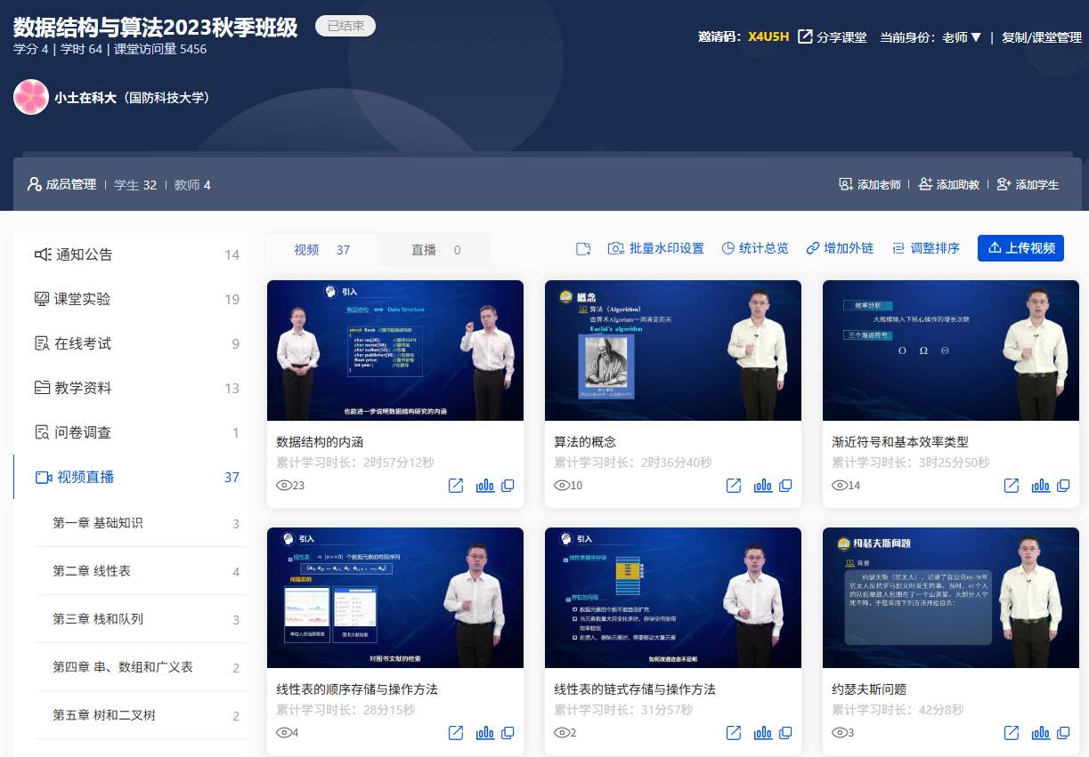
Task: Open 调整排序 to reorder videos
Action: (926, 249)
